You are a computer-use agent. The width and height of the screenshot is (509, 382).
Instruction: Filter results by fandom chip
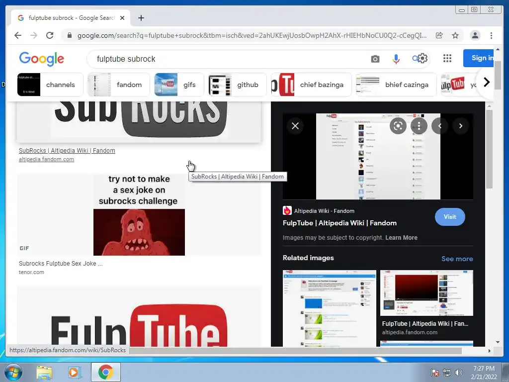[118, 85]
